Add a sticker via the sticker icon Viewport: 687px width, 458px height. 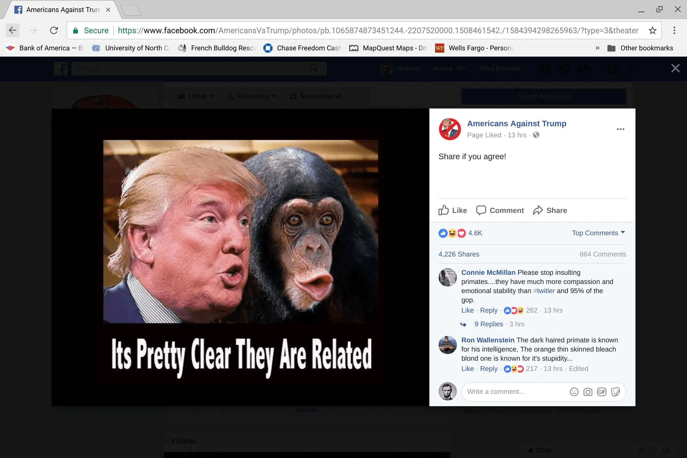coord(615,392)
